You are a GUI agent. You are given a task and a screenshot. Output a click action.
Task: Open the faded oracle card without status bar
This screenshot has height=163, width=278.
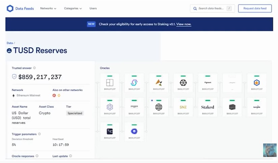pyautogui.click(x=232, y=83)
